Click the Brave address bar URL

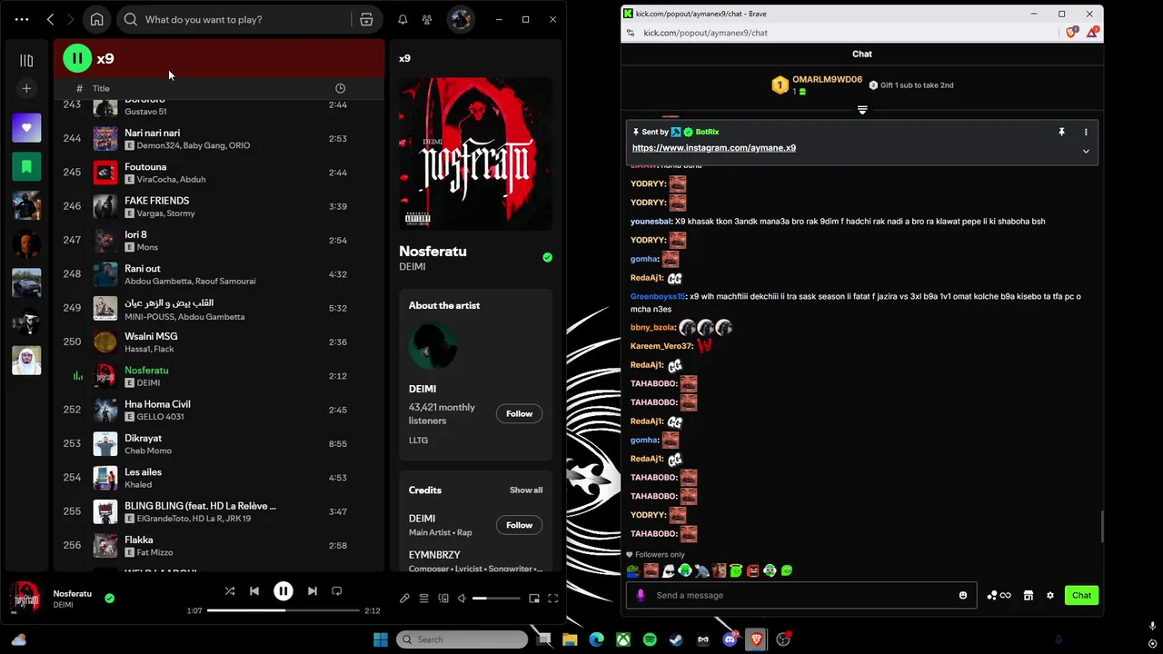705,33
